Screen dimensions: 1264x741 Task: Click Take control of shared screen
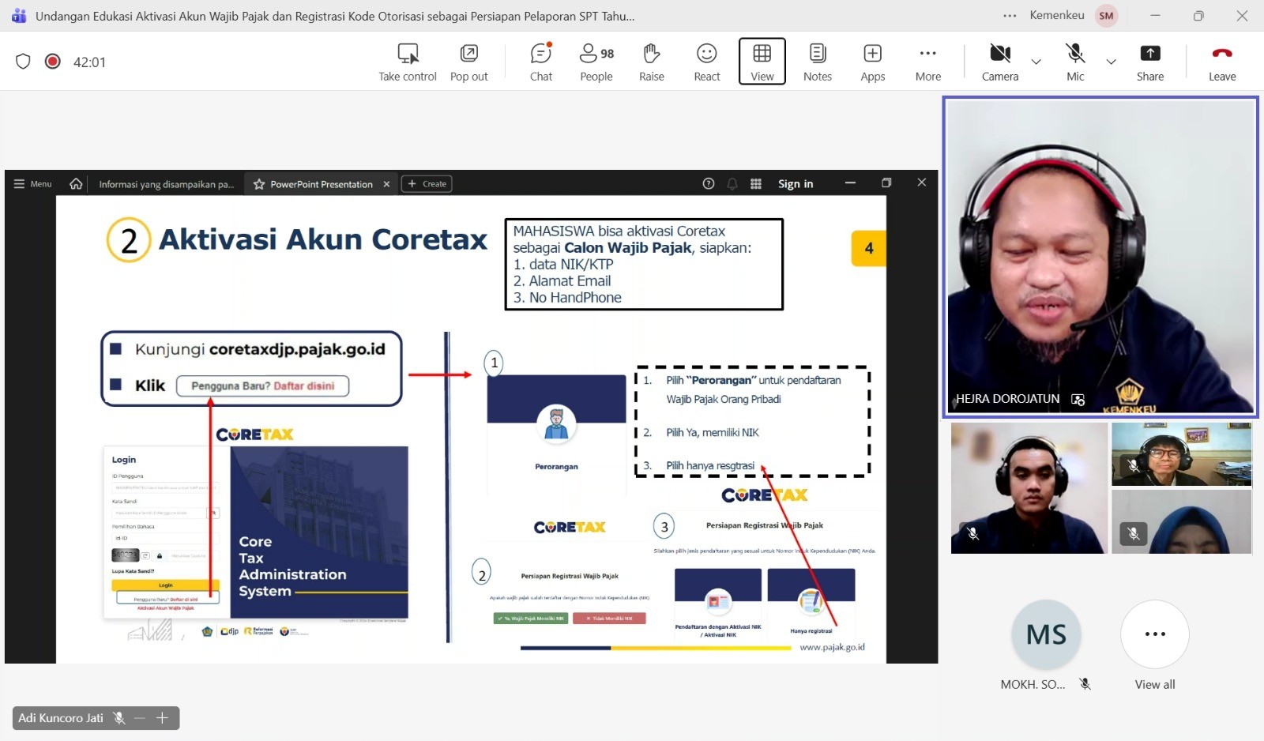pyautogui.click(x=407, y=62)
